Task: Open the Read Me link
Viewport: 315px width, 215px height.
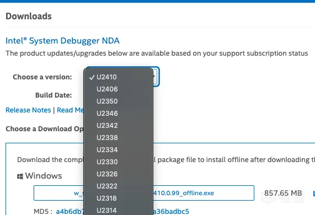Action: [x=70, y=110]
